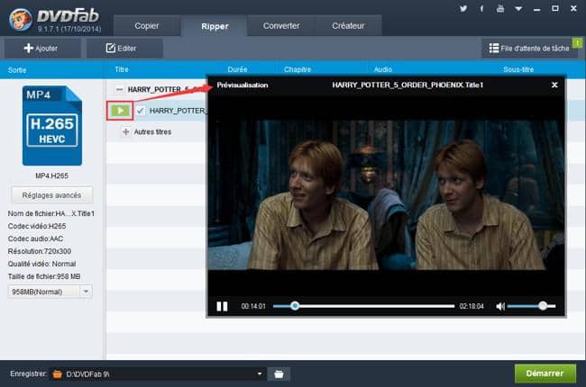This screenshot has width=586, height=387.
Task: Click the Ajouter button
Action: [41, 48]
